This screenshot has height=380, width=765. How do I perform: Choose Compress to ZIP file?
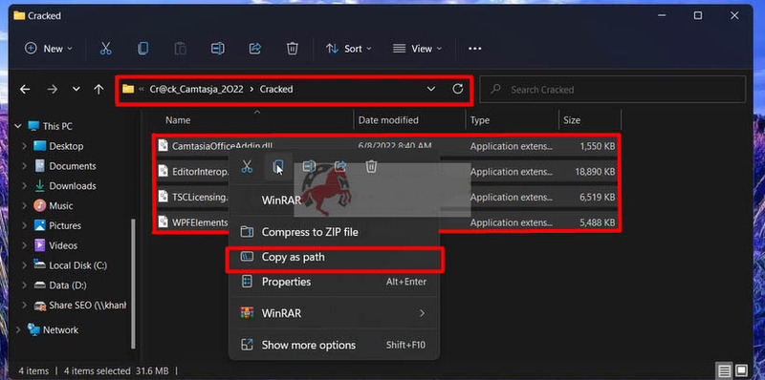pos(334,232)
